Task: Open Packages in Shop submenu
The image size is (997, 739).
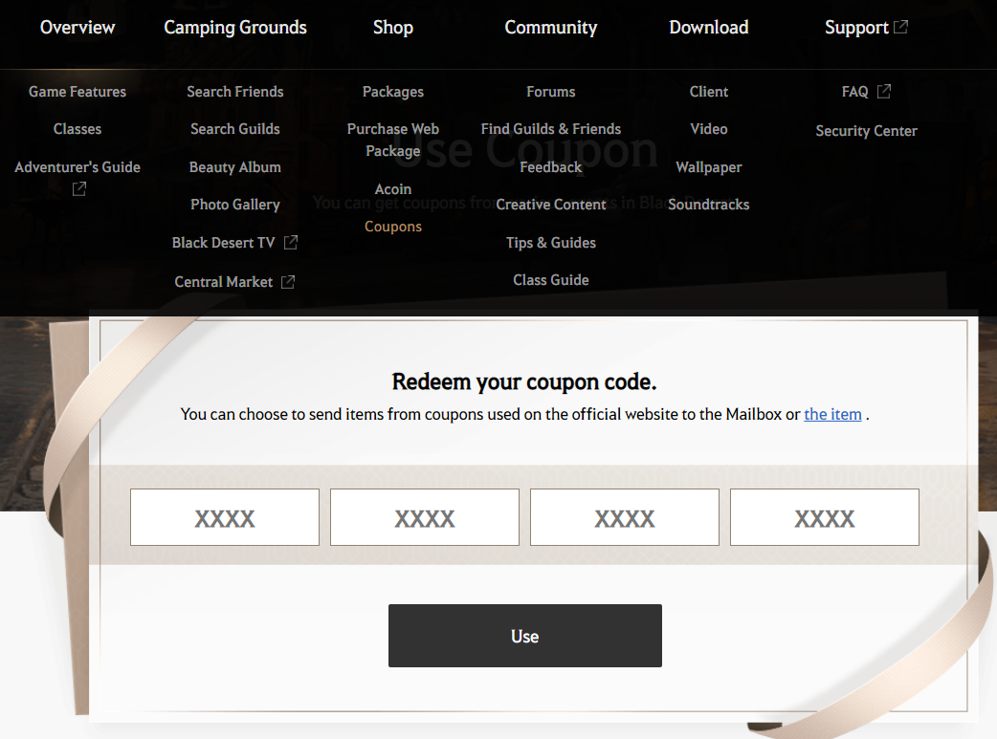Action: 393,92
